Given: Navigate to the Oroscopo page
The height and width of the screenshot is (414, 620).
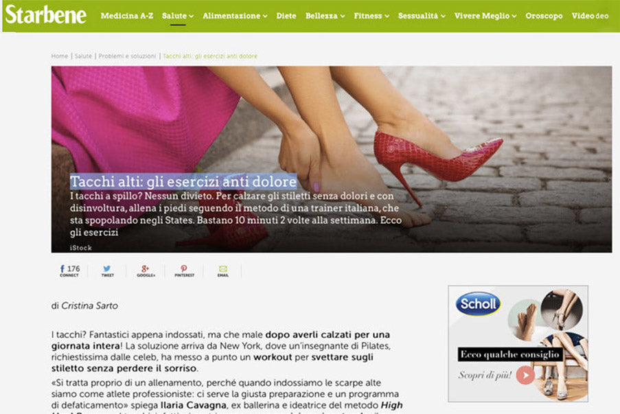Looking at the screenshot, I should click(544, 16).
